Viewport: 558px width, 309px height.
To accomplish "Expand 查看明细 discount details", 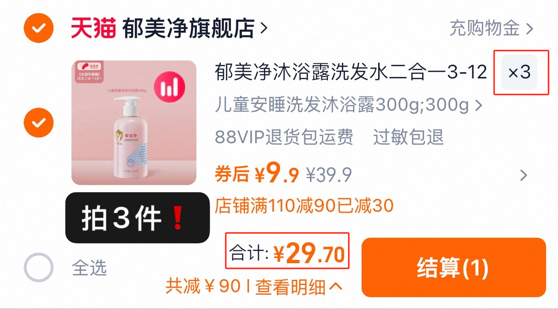I will pyautogui.click(x=299, y=287).
